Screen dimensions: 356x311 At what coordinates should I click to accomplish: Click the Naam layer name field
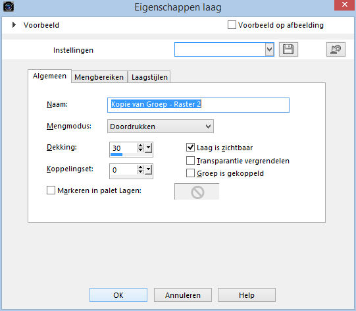pyautogui.click(x=198, y=105)
